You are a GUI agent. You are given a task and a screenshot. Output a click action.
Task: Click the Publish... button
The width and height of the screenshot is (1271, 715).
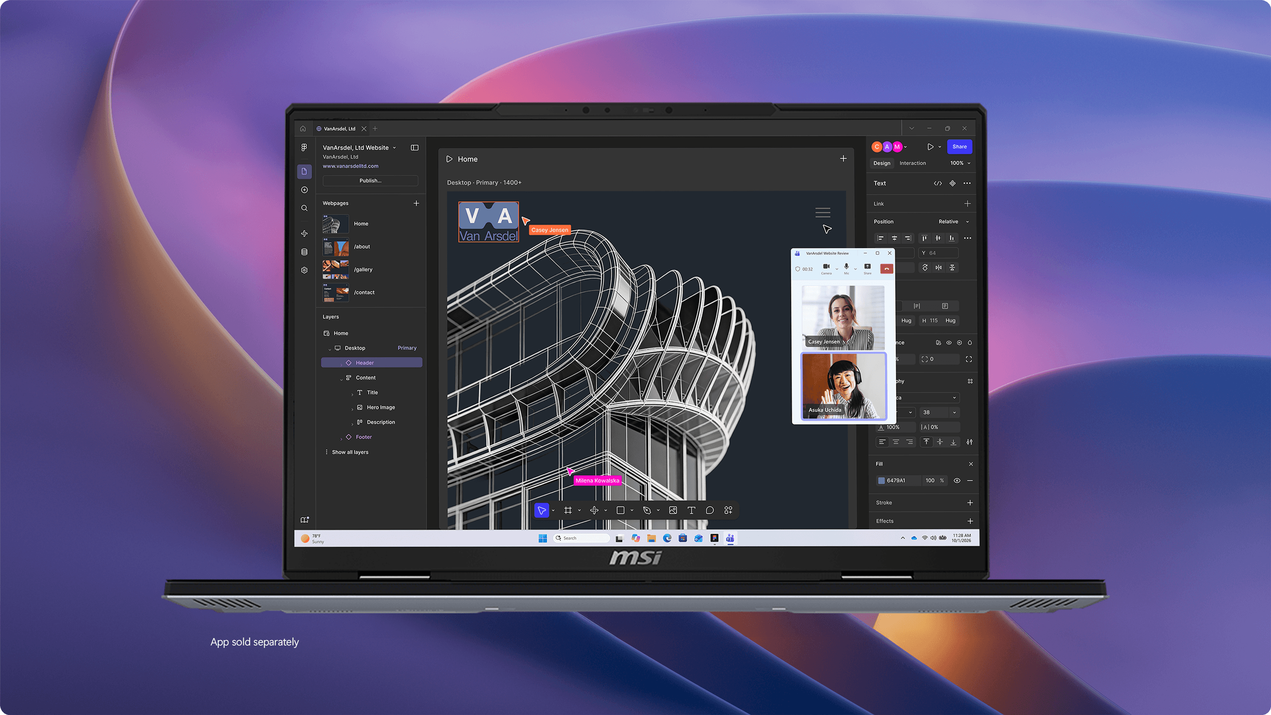370,181
